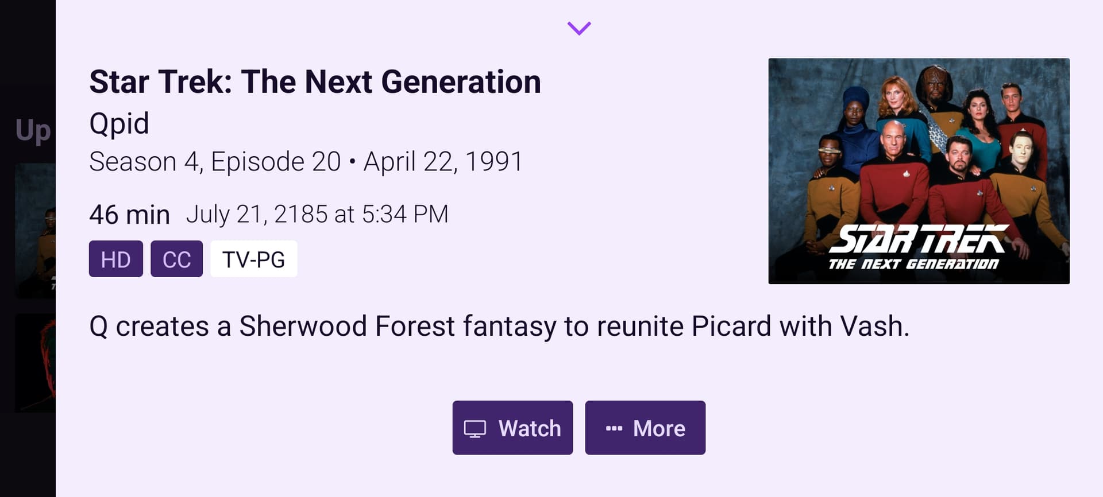Click the July 21, 2185 recording date
The width and height of the screenshot is (1103, 497).
(317, 214)
